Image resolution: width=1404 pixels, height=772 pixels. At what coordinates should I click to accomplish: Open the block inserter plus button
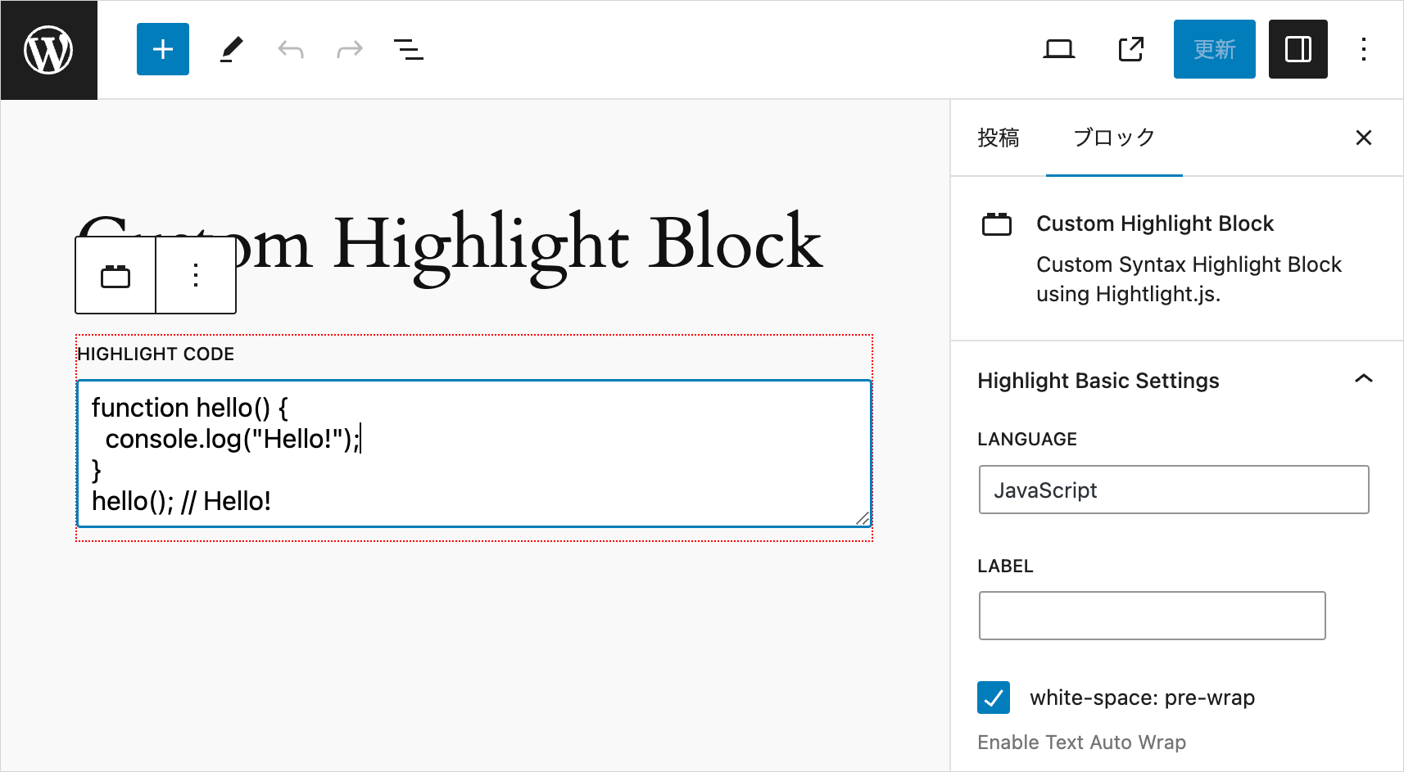[x=163, y=49]
